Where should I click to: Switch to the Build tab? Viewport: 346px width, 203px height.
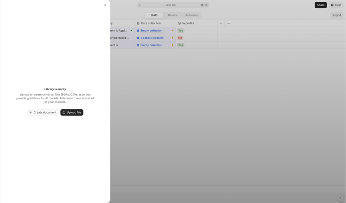pos(154,15)
